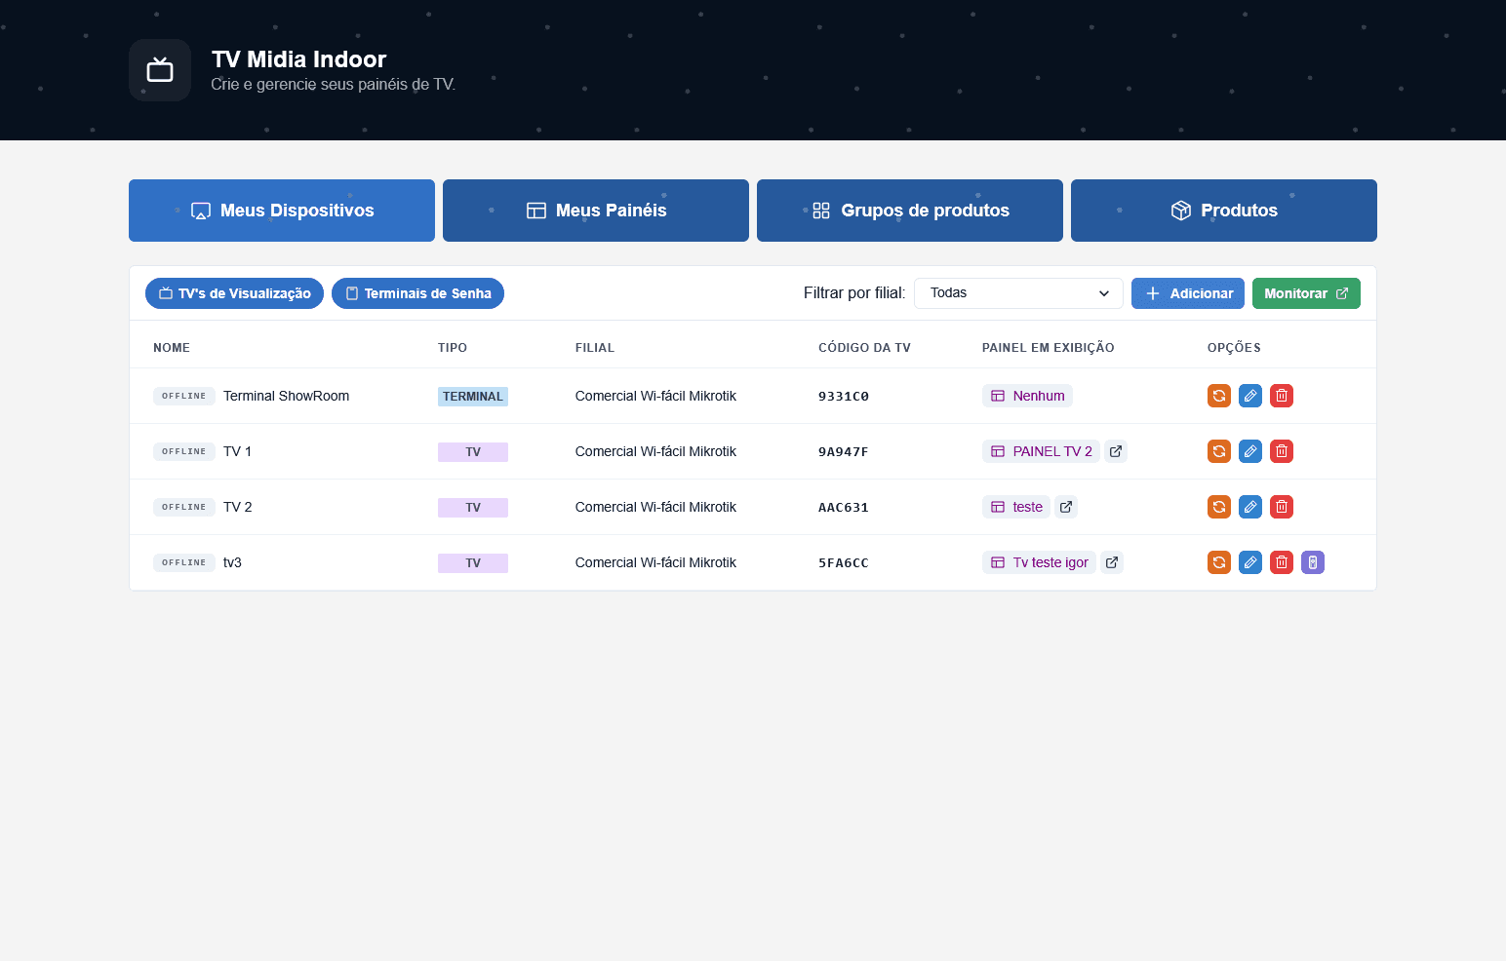The width and height of the screenshot is (1506, 961).
Task: Click the tv3 device name
Action: click(x=232, y=562)
